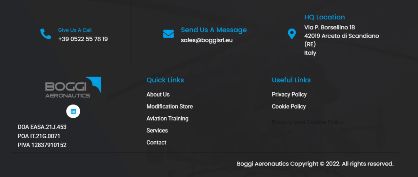Click the faded Privacy and Cookie Policy text
The height and width of the screenshot is (177, 418).
point(308,122)
